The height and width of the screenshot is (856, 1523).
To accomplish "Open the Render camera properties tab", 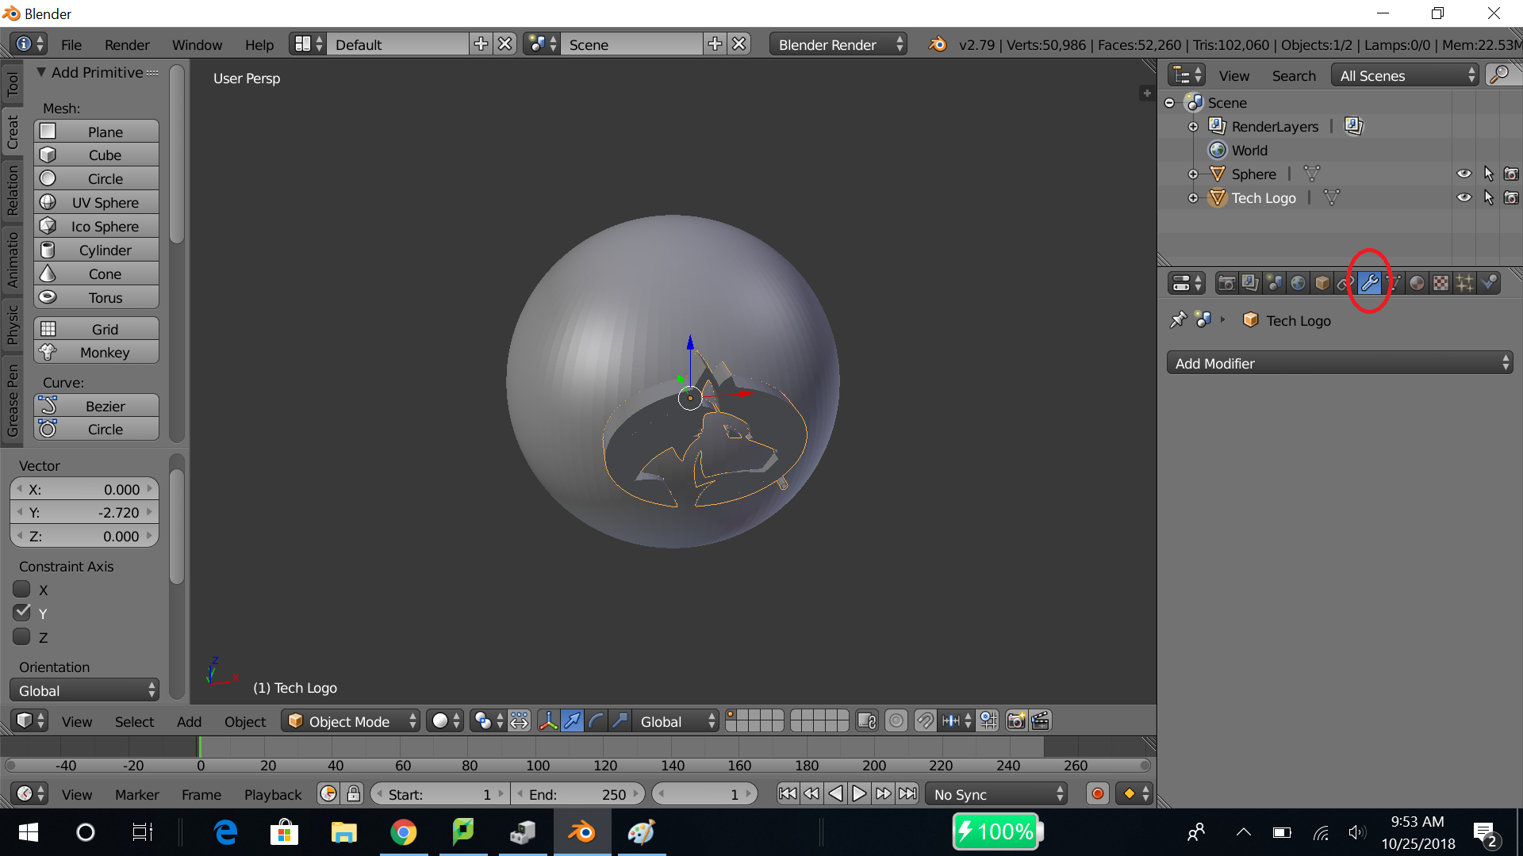I will point(1226,283).
